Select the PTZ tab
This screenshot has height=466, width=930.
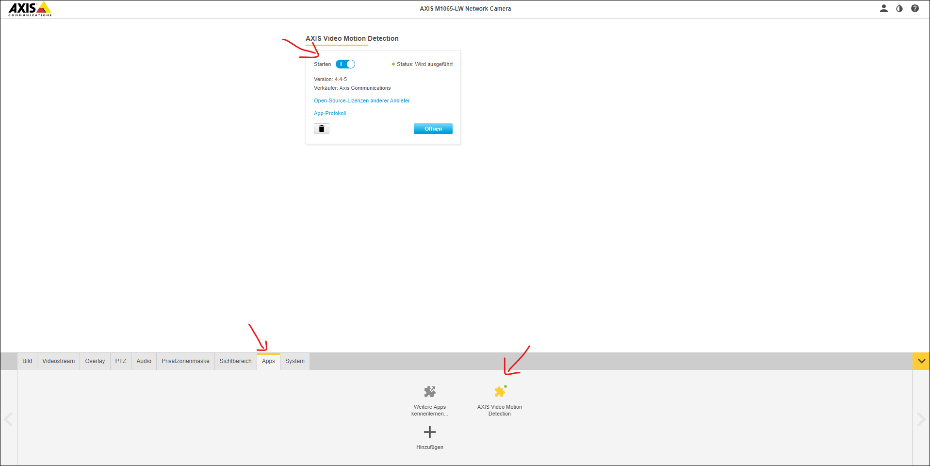point(121,361)
